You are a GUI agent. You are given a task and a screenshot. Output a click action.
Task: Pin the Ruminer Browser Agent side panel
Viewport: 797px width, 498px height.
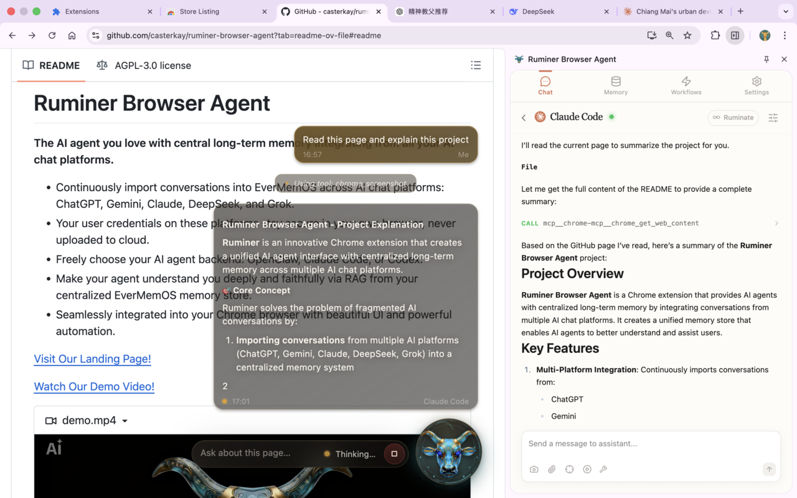(766, 59)
